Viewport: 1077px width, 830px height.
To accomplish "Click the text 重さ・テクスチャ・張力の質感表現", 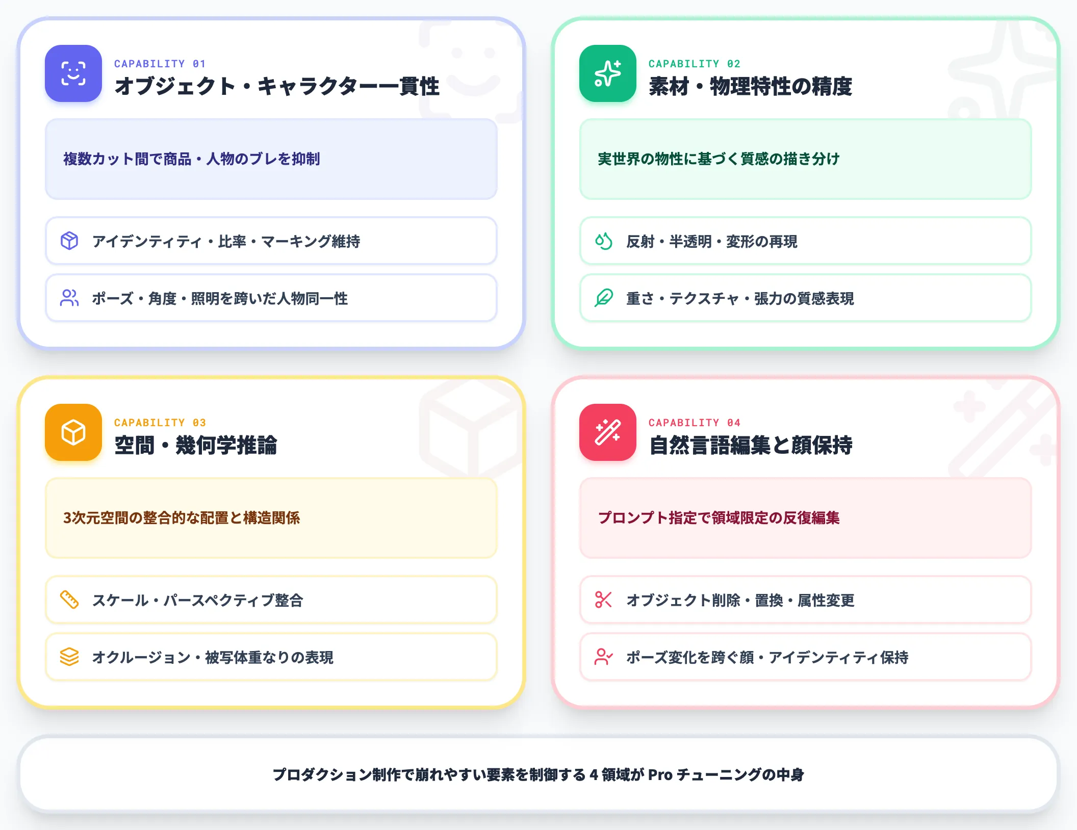I will point(740,298).
